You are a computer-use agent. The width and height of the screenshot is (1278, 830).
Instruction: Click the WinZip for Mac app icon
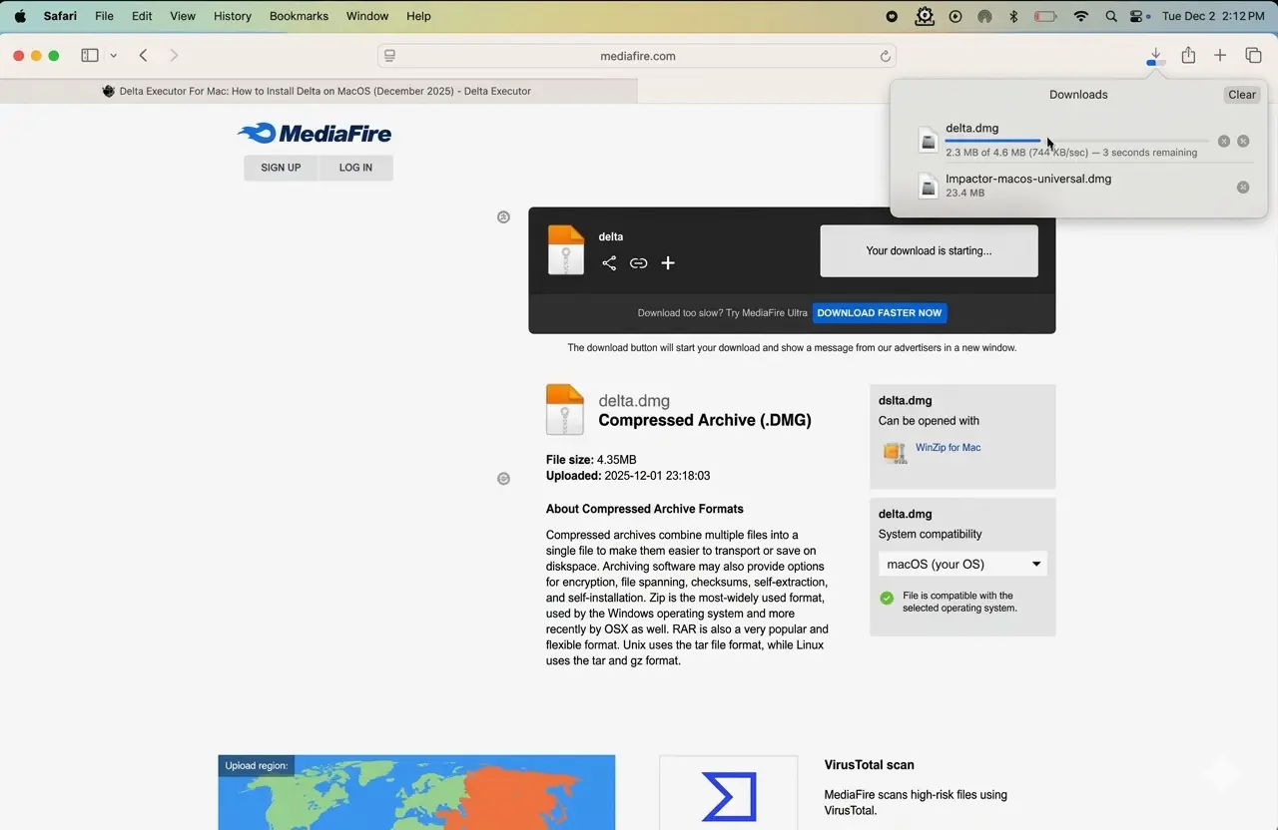point(895,452)
